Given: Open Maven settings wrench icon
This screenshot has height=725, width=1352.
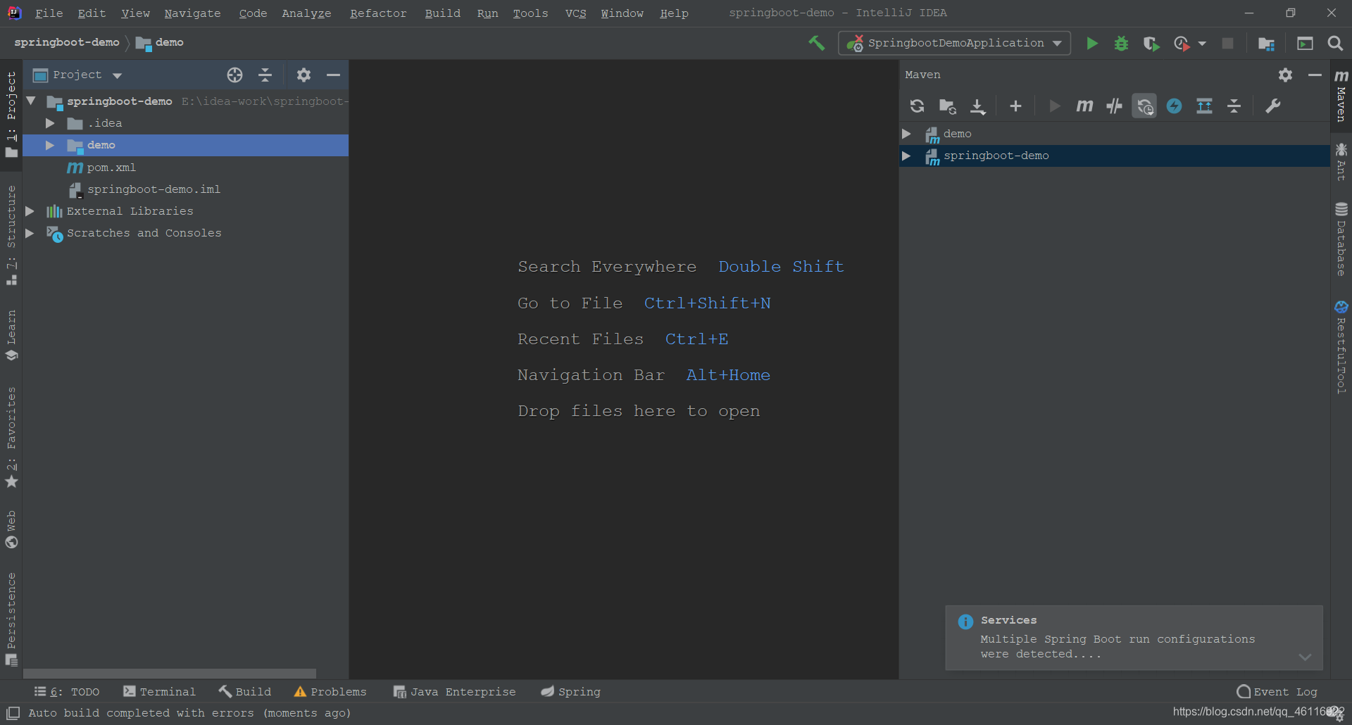Looking at the screenshot, I should click(1272, 106).
